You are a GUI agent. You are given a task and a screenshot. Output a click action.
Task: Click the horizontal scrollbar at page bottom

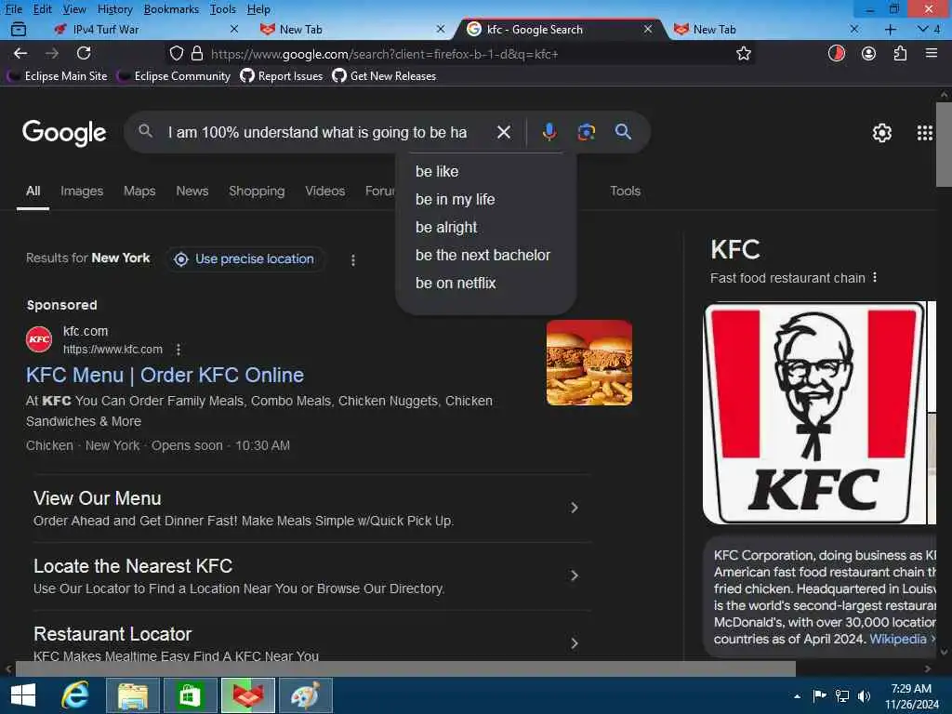(405, 668)
